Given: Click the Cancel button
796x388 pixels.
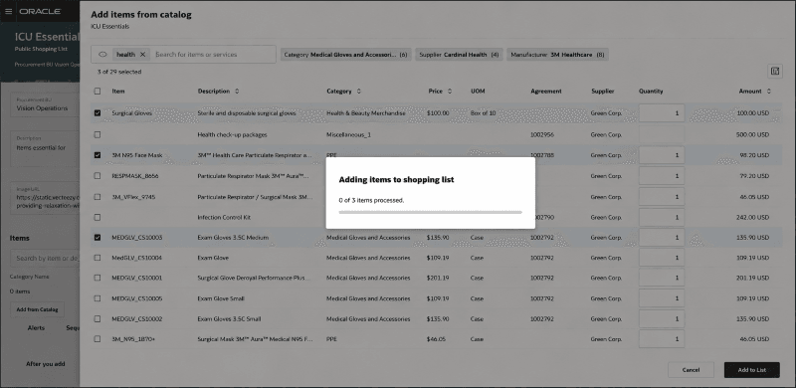Looking at the screenshot, I should pos(691,370).
